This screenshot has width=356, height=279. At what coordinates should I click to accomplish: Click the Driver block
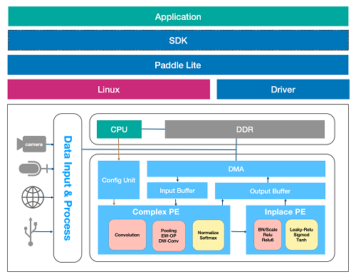[283, 89]
